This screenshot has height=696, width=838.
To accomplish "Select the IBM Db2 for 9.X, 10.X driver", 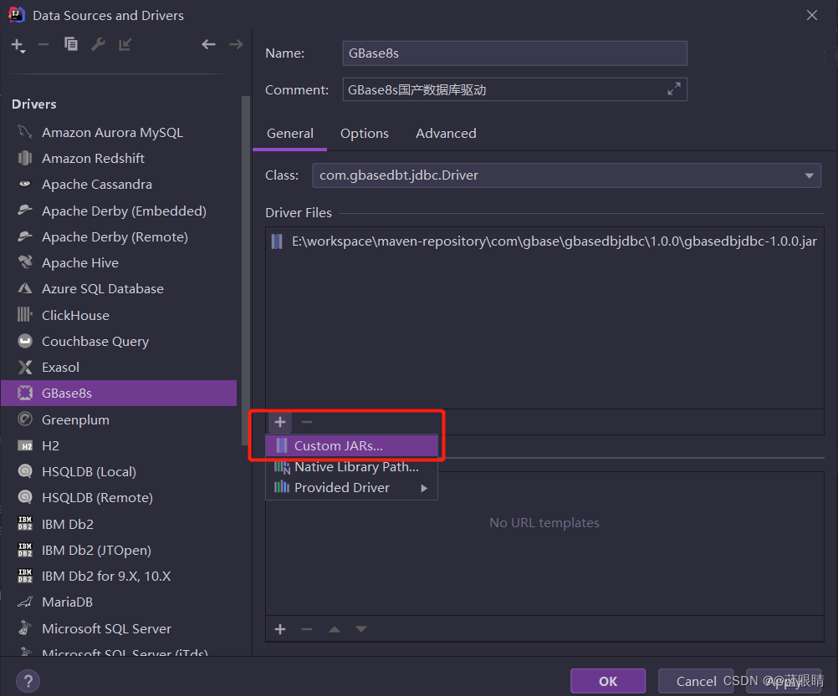I will [x=119, y=577].
